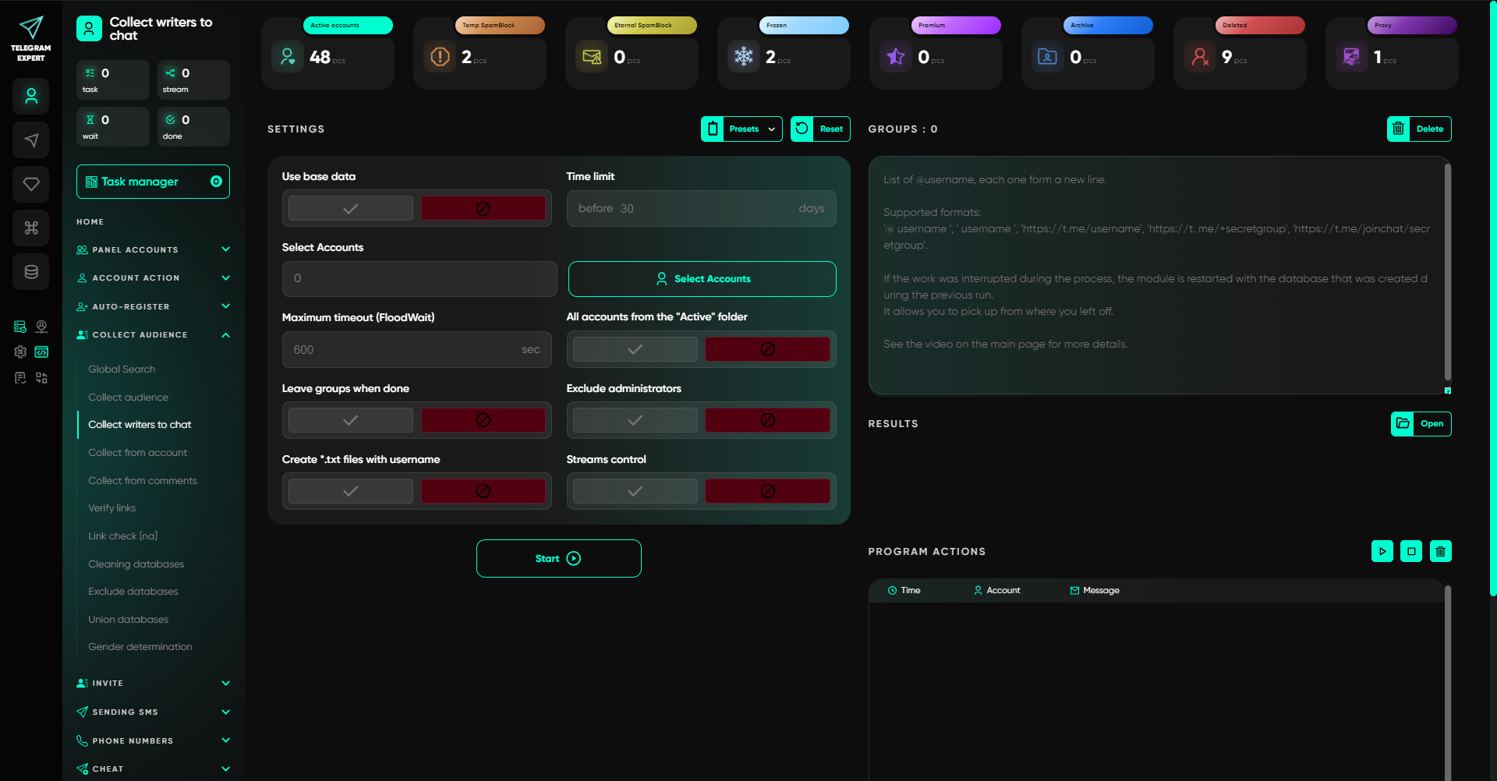Click the play icon next to Program Actions

pos(1383,551)
